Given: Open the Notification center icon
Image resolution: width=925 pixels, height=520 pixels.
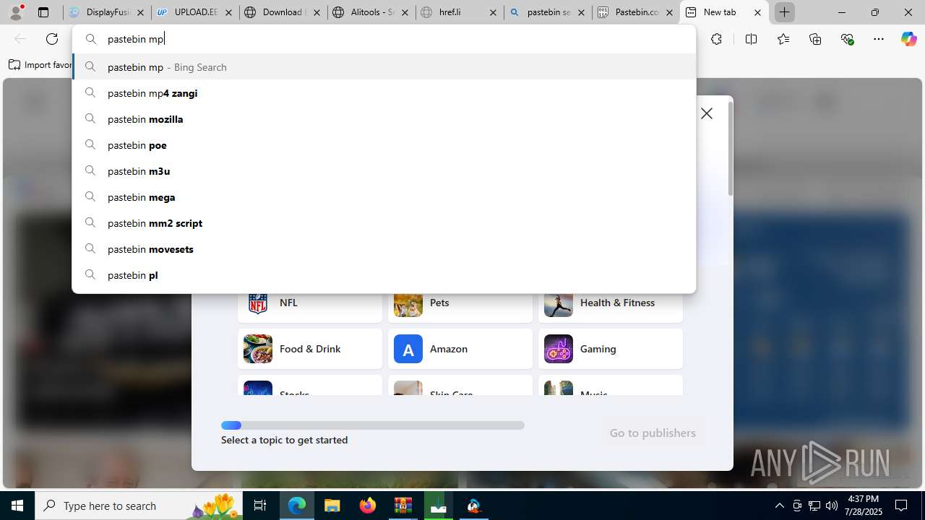Looking at the screenshot, I should click(901, 506).
